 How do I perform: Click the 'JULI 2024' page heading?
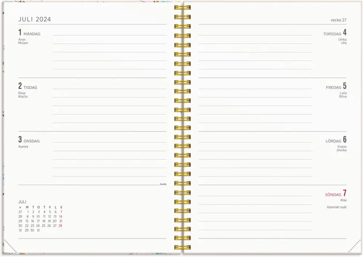tap(35, 19)
